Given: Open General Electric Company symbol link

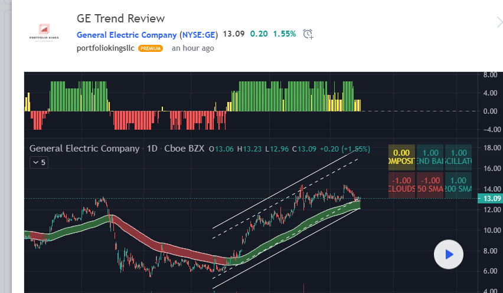Looking at the screenshot, I should pos(127,35).
